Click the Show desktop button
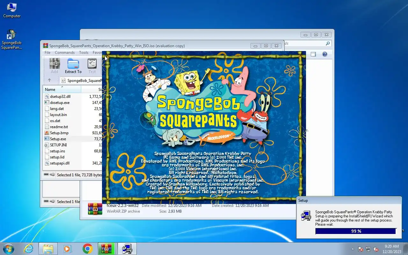The width and height of the screenshot is (408, 255). (x=406, y=249)
